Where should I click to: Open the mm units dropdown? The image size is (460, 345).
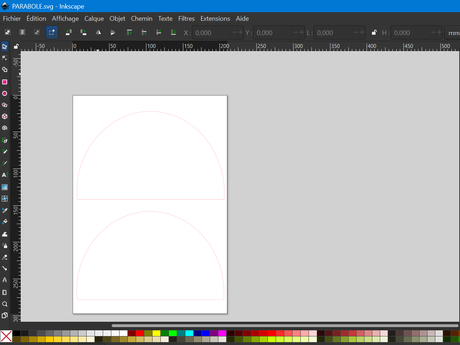(x=452, y=33)
